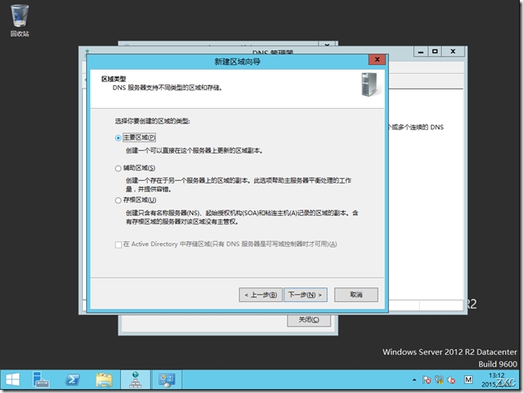The image size is (523, 393).
Task: Open the control panel taskbar icon
Action: click(166, 380)
